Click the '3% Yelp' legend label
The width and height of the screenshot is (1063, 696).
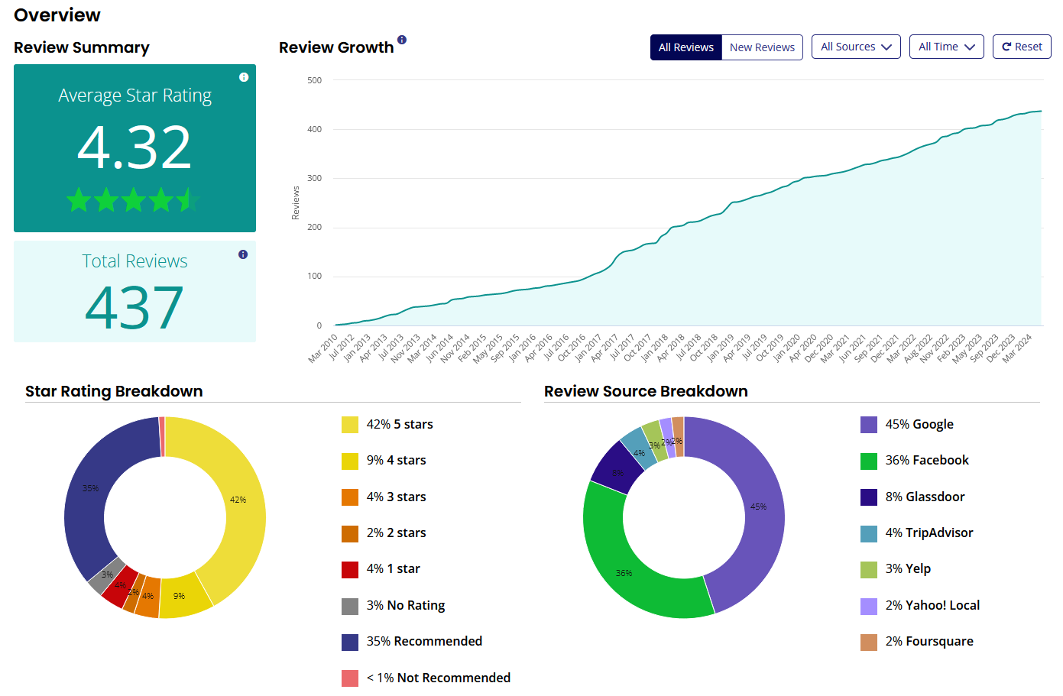tap(908, 568)
